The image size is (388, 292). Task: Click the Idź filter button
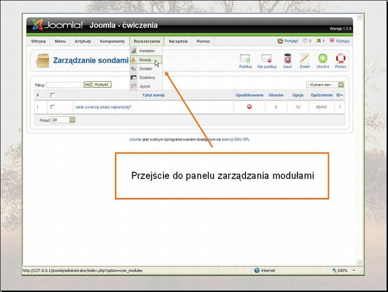tap(88, 84)
